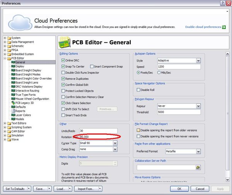The width and height of the screenshot is (232, 195).
Task: Open the Set To Defaults dropdown arrow
Action: (29, 189)
